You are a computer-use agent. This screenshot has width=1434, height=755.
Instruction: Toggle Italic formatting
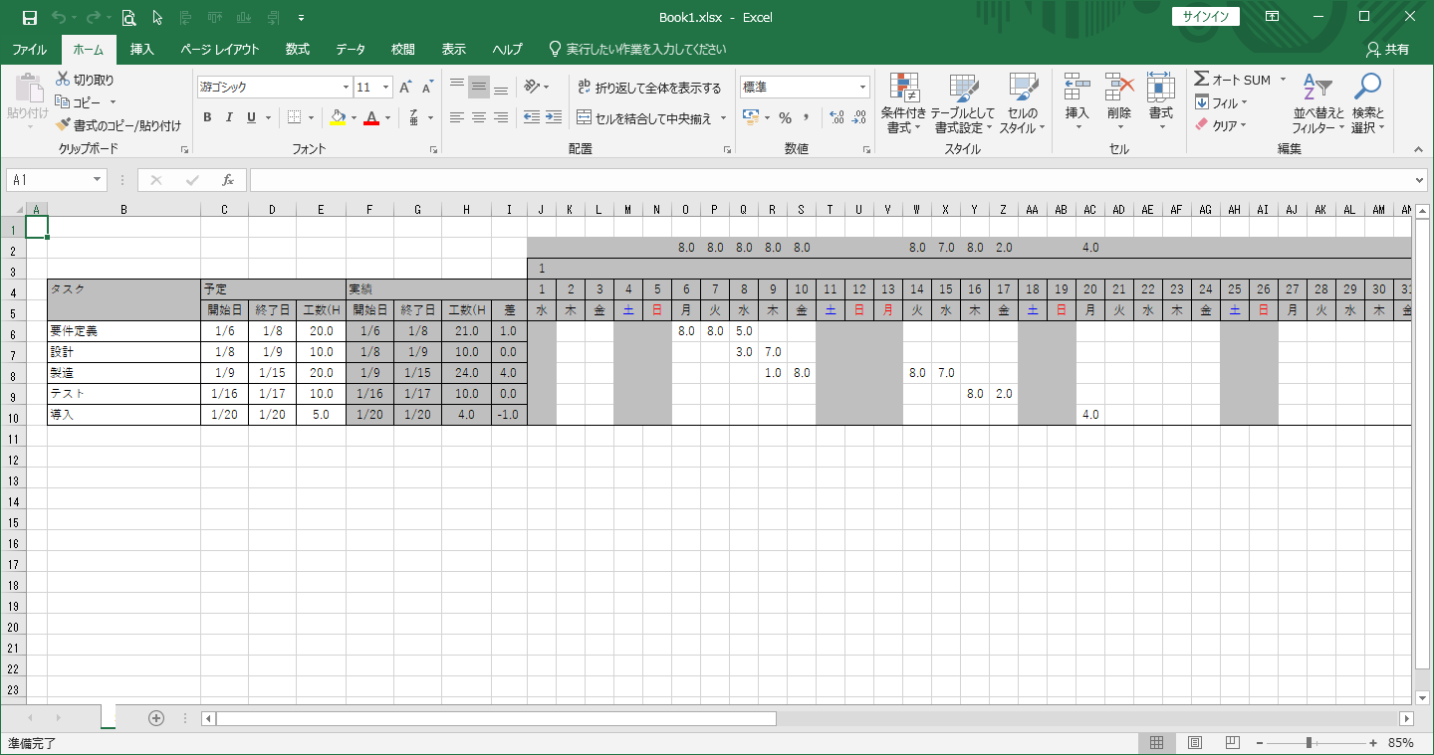(x=229, y=117)
